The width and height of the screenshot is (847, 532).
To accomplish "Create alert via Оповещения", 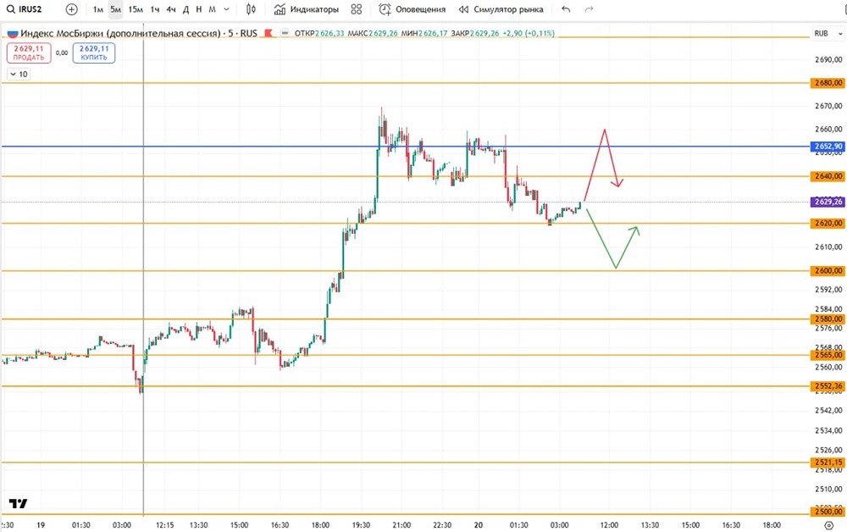I will click(412, 9).
